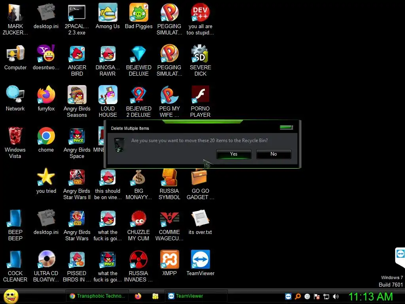Select the MARK ZUCKER... desktop icon
Image resolution: width=405 pixels, height=304 pixels.
[x=15, y=19]
